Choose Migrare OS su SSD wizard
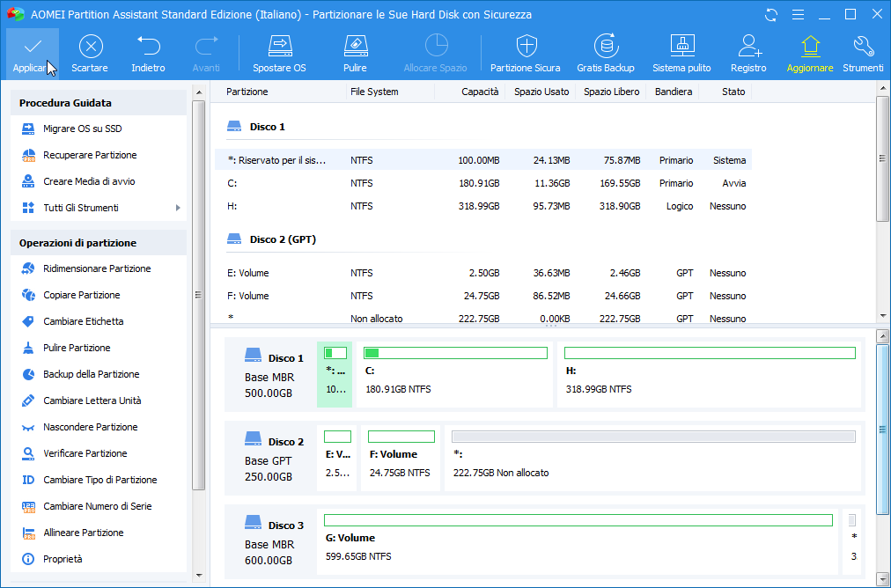891x588 pixels. [x=82, y=129]
